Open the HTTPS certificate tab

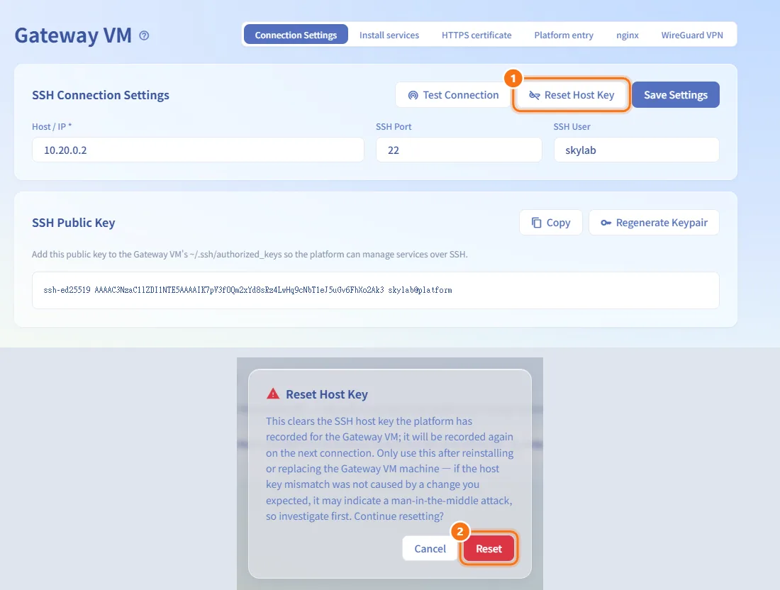pyautogui.click(x=477, y=35)
